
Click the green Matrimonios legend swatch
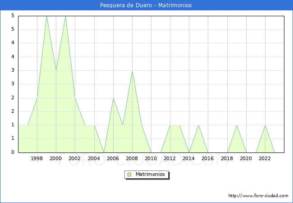(129, 175)
